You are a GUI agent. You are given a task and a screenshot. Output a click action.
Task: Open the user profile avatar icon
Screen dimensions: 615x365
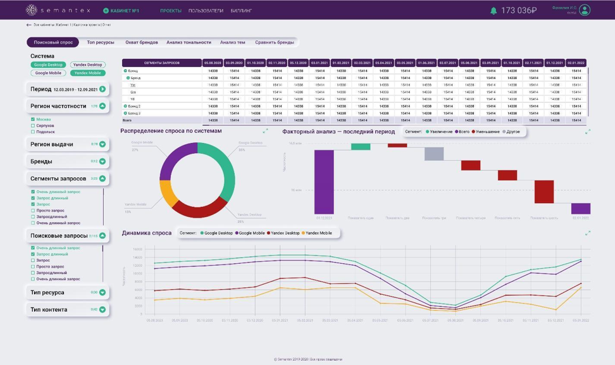pyautogui.click(x=585, y=10)
